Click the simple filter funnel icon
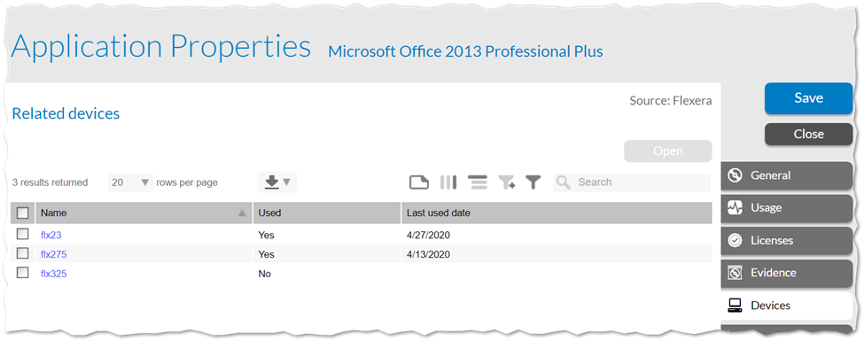Viewport: 864px width, 341px height. tap(533, 182)
